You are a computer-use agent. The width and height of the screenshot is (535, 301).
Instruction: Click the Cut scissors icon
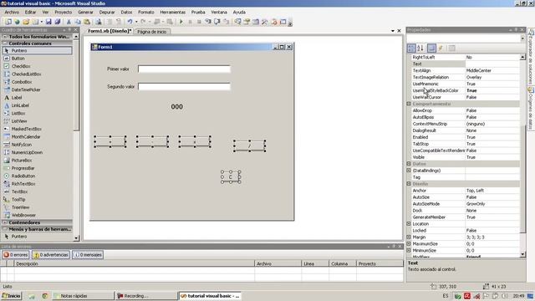(69, 22)
